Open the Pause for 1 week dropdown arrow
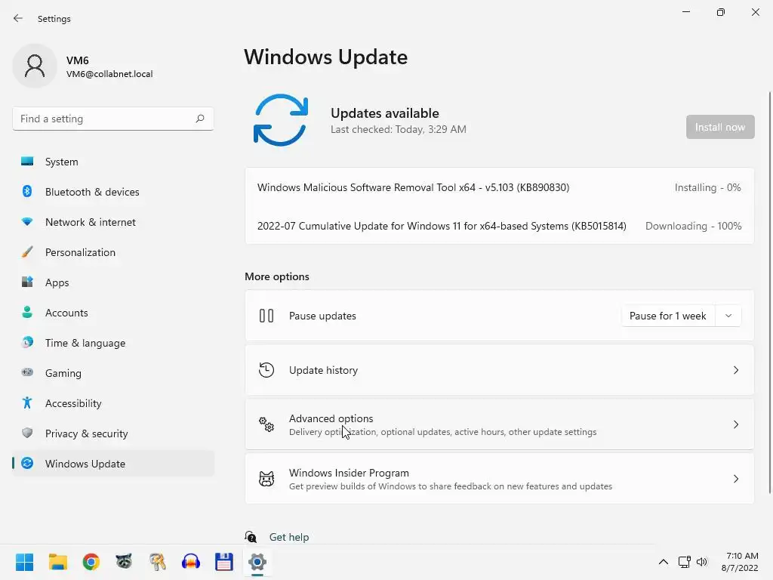Screen dimensions: 773x580 click(728, 316)
